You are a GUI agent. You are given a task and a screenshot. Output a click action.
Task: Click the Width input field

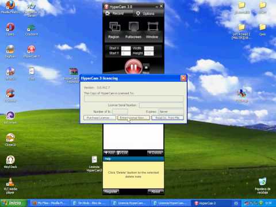pyautogui.click(x=149, y=48)
